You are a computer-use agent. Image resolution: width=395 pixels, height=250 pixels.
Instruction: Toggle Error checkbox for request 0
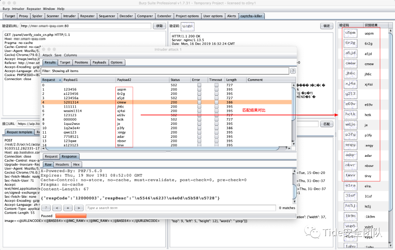coord(199,85)
